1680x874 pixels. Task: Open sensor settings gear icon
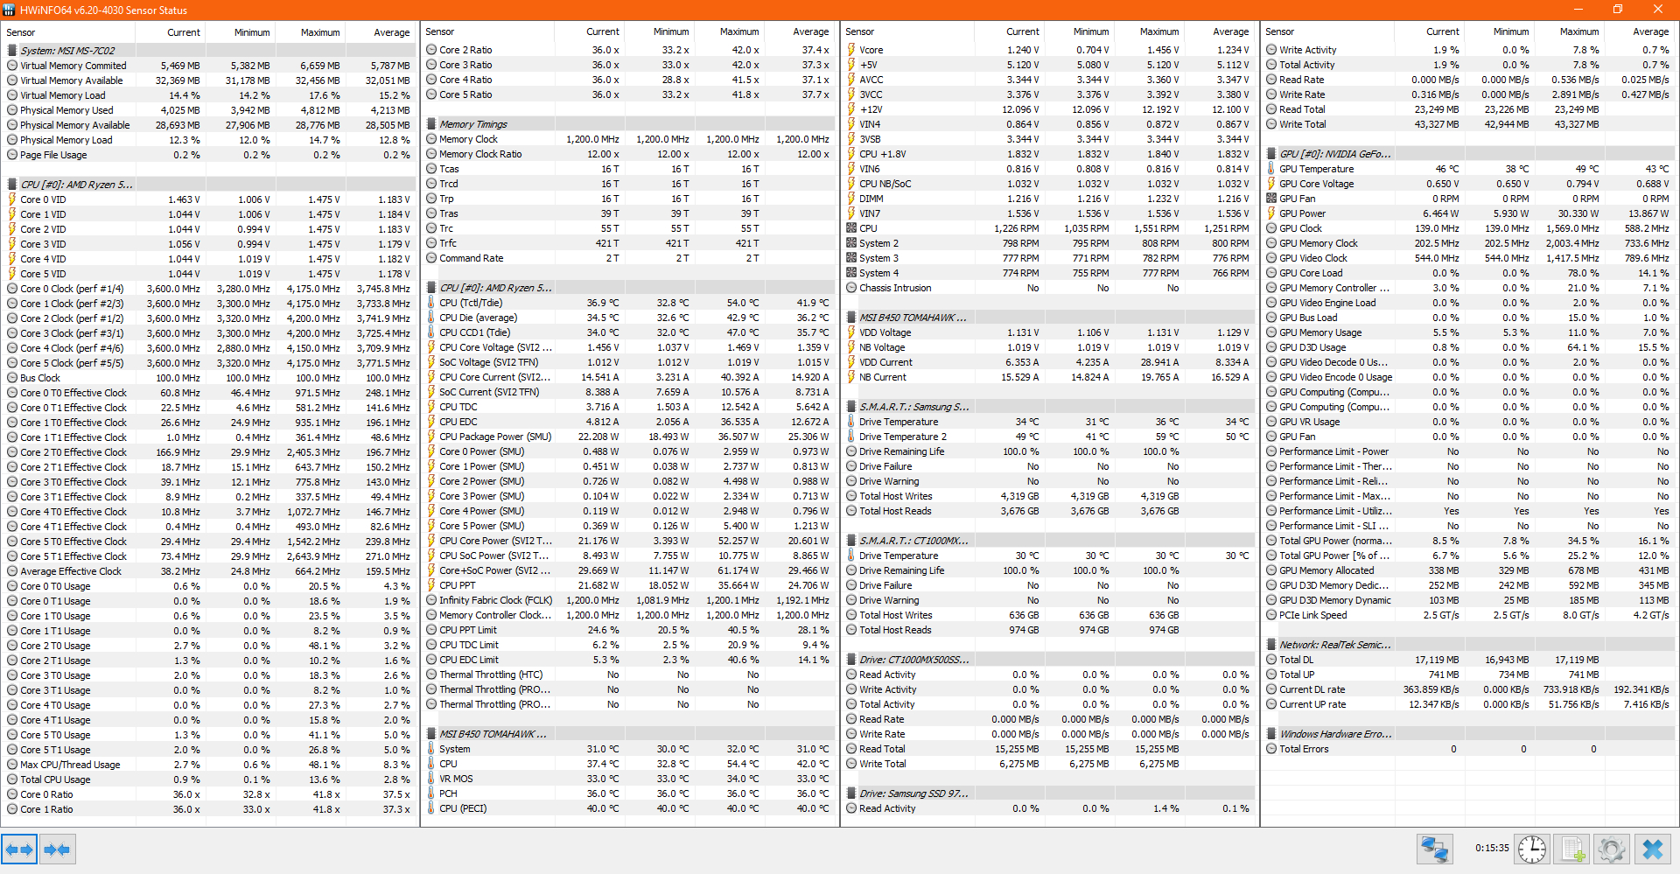(x=1612, y=849)
